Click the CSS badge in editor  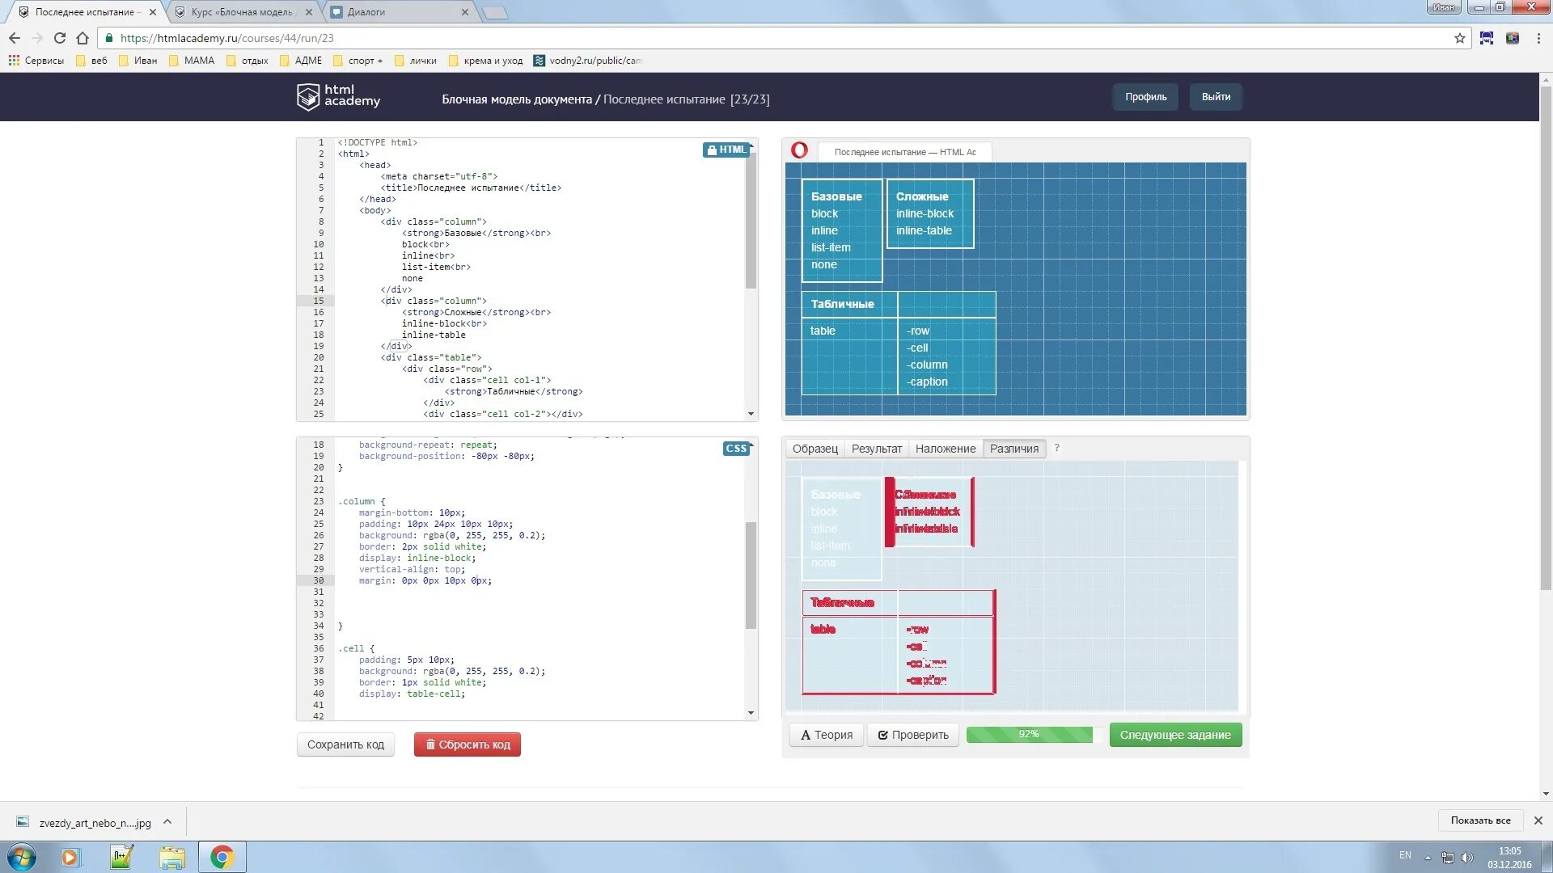click(x=736, y=449)
